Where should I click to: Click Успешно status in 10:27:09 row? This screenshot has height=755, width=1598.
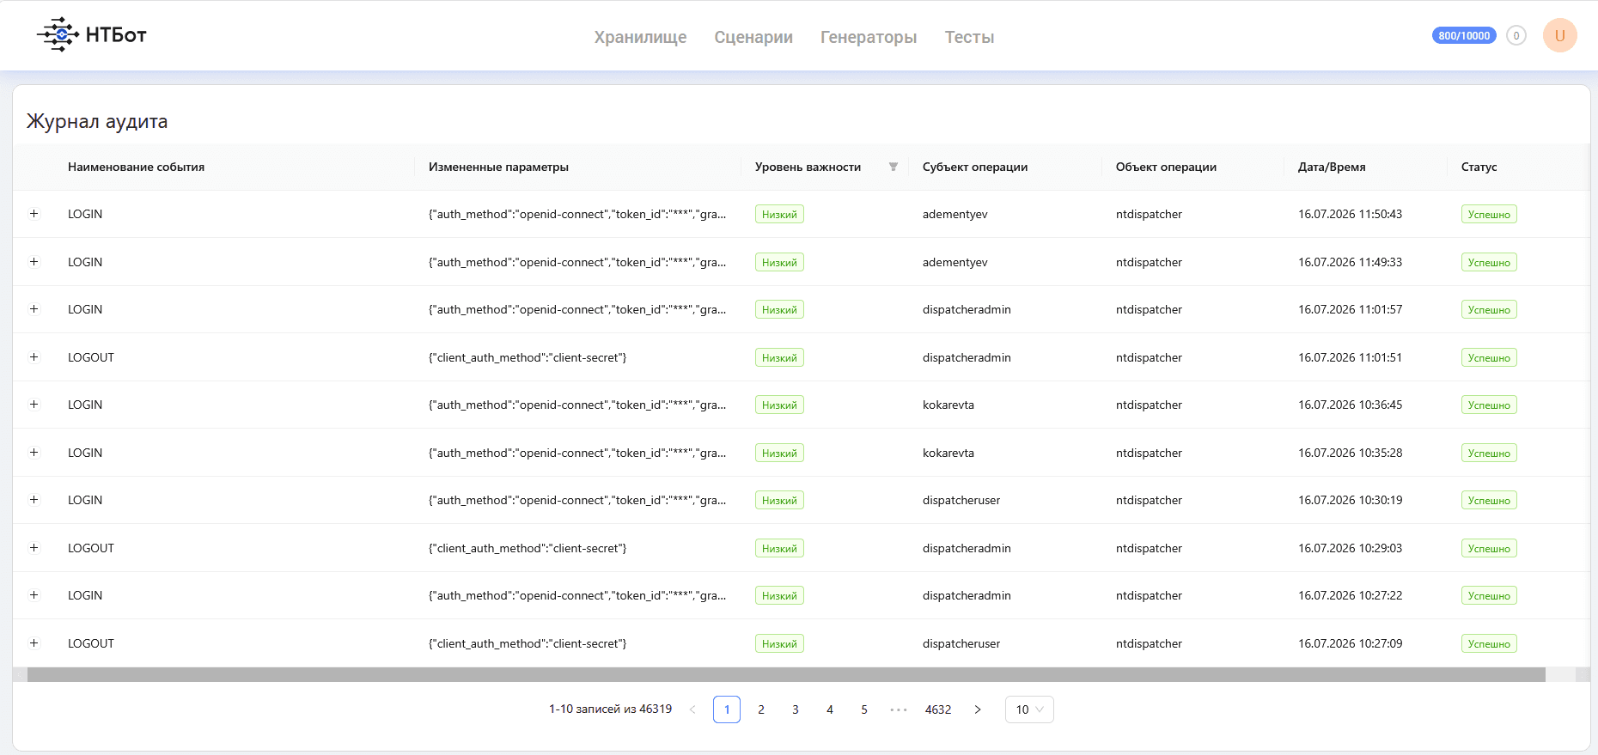(x=1489, y=643)
